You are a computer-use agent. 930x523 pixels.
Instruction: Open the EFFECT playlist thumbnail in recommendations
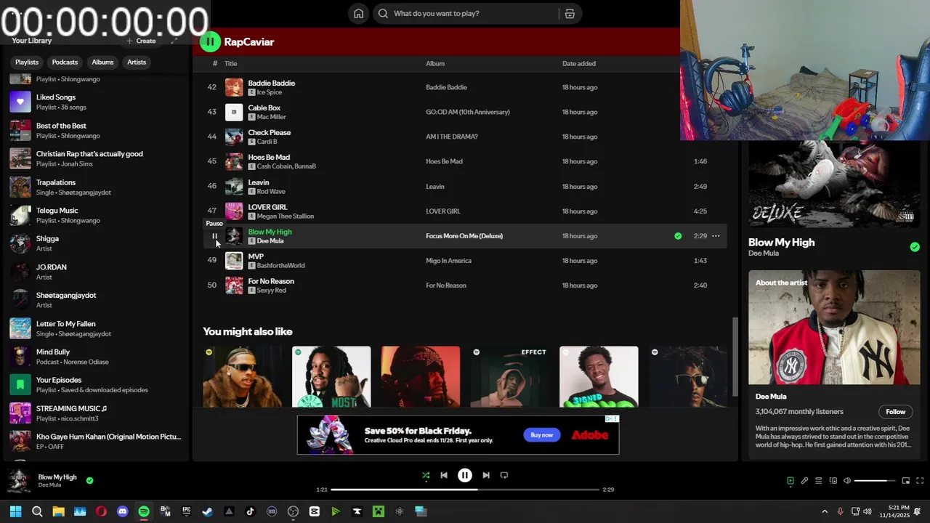[x=510, y=377]
